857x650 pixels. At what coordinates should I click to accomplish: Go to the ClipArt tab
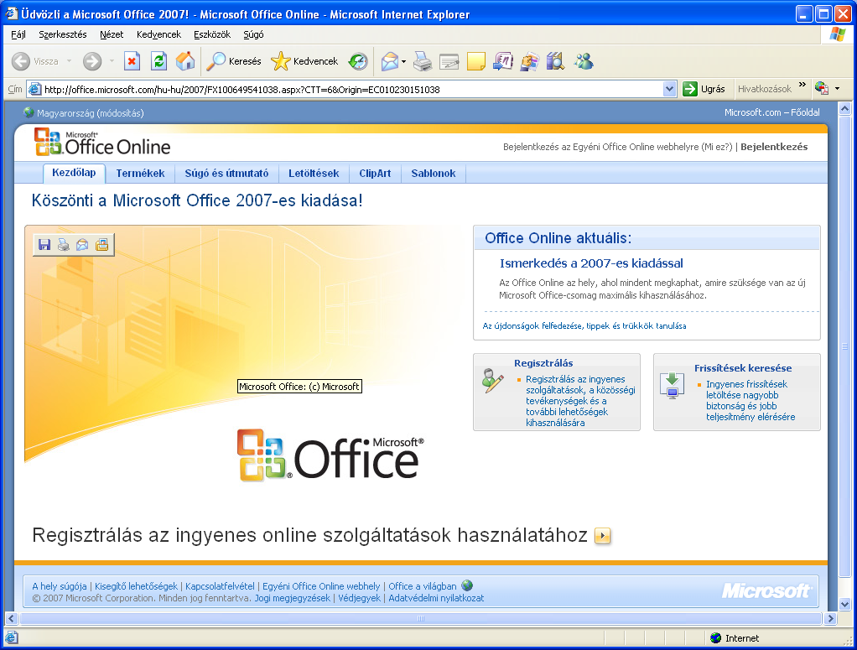pyautogui.click(x=375, y=174)
